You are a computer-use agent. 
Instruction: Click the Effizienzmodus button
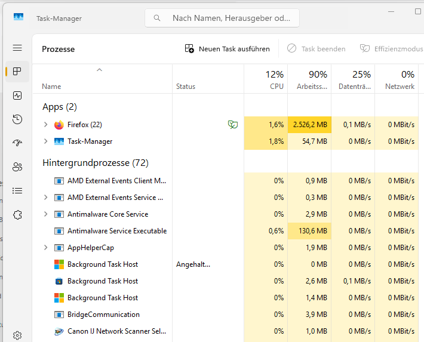pyautogui.click(x=391, y=49)
